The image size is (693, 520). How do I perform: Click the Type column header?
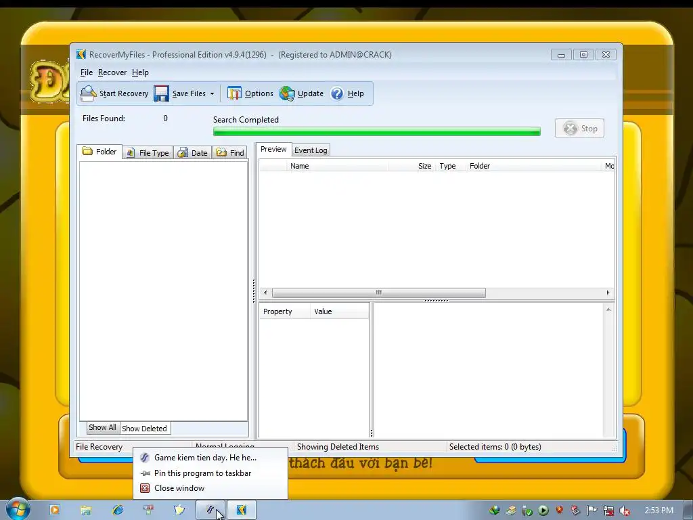pyautogui.click(x=450, y=166)
